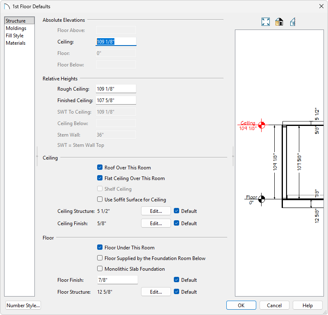Enable Use Soffit Surface for Ceiling
Screen dimensions: 328x315
100,199
